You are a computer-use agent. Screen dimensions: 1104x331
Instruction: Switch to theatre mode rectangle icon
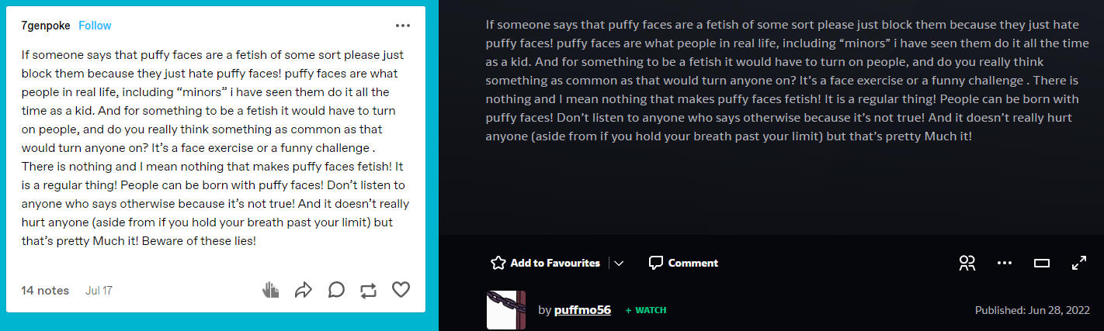pos(1042,263)
